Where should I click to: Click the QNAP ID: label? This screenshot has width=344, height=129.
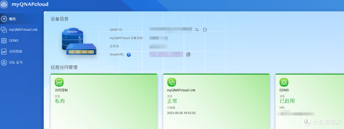coord(116,30)
